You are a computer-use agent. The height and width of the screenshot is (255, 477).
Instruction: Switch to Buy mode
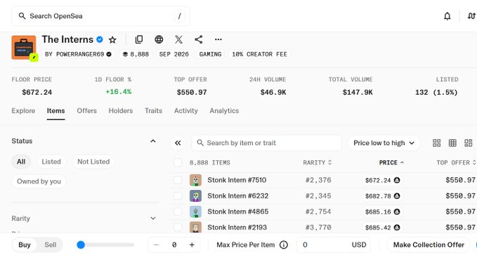pyautogui.click(x=25, y=244)
